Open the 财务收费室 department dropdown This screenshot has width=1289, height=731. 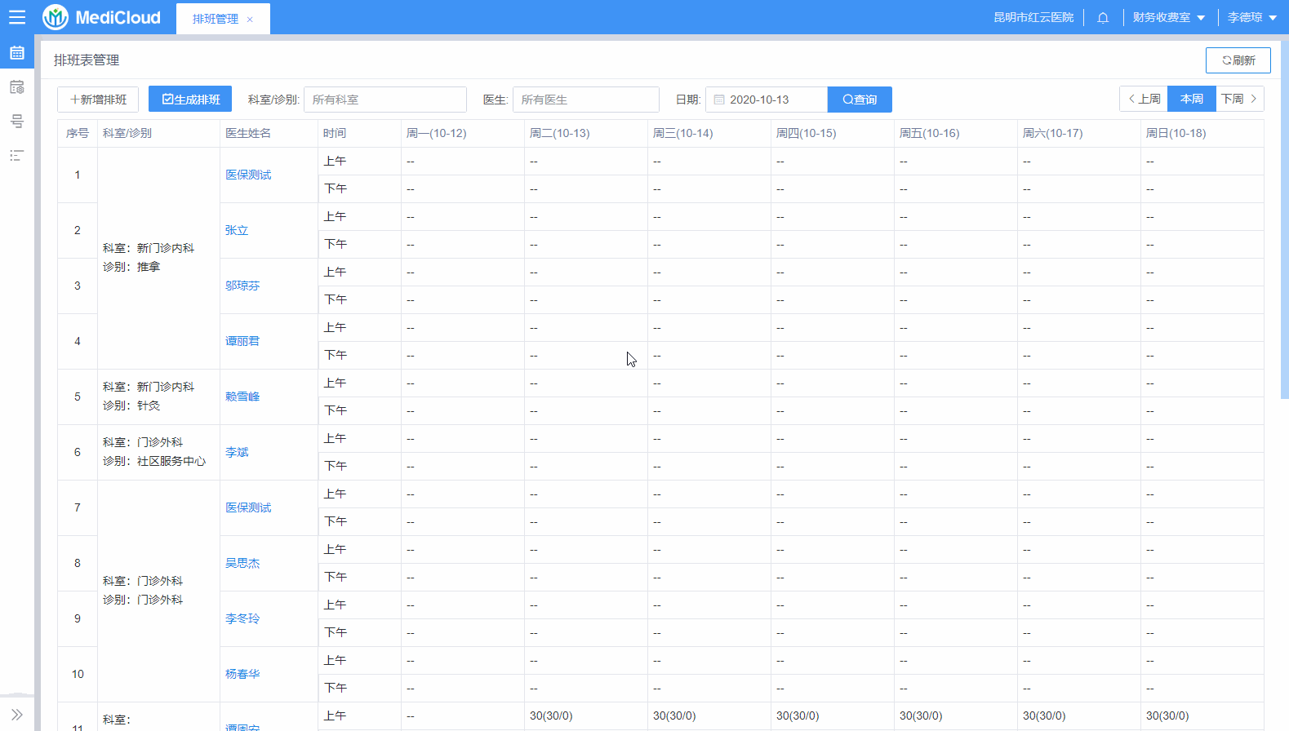(x=1168, y=18)
